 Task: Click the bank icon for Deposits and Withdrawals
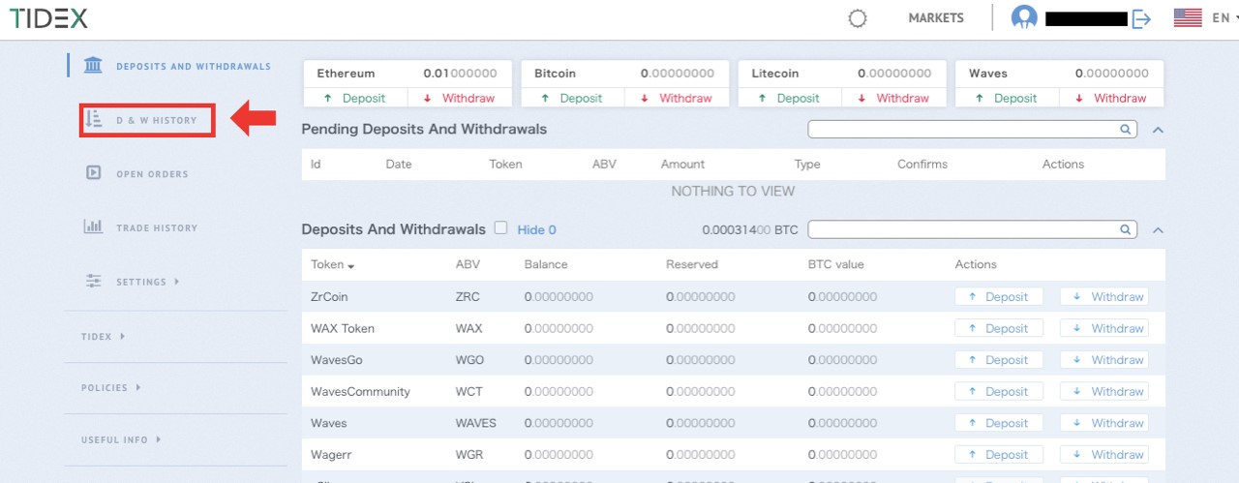[x=93, y=66]
